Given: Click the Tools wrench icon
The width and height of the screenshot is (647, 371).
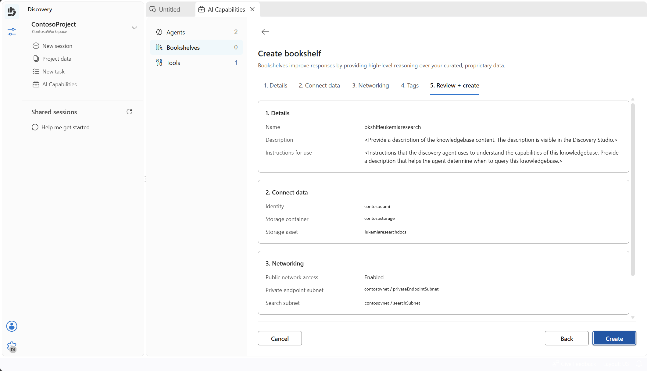Looking at the screenshot, I should [159, 62].
